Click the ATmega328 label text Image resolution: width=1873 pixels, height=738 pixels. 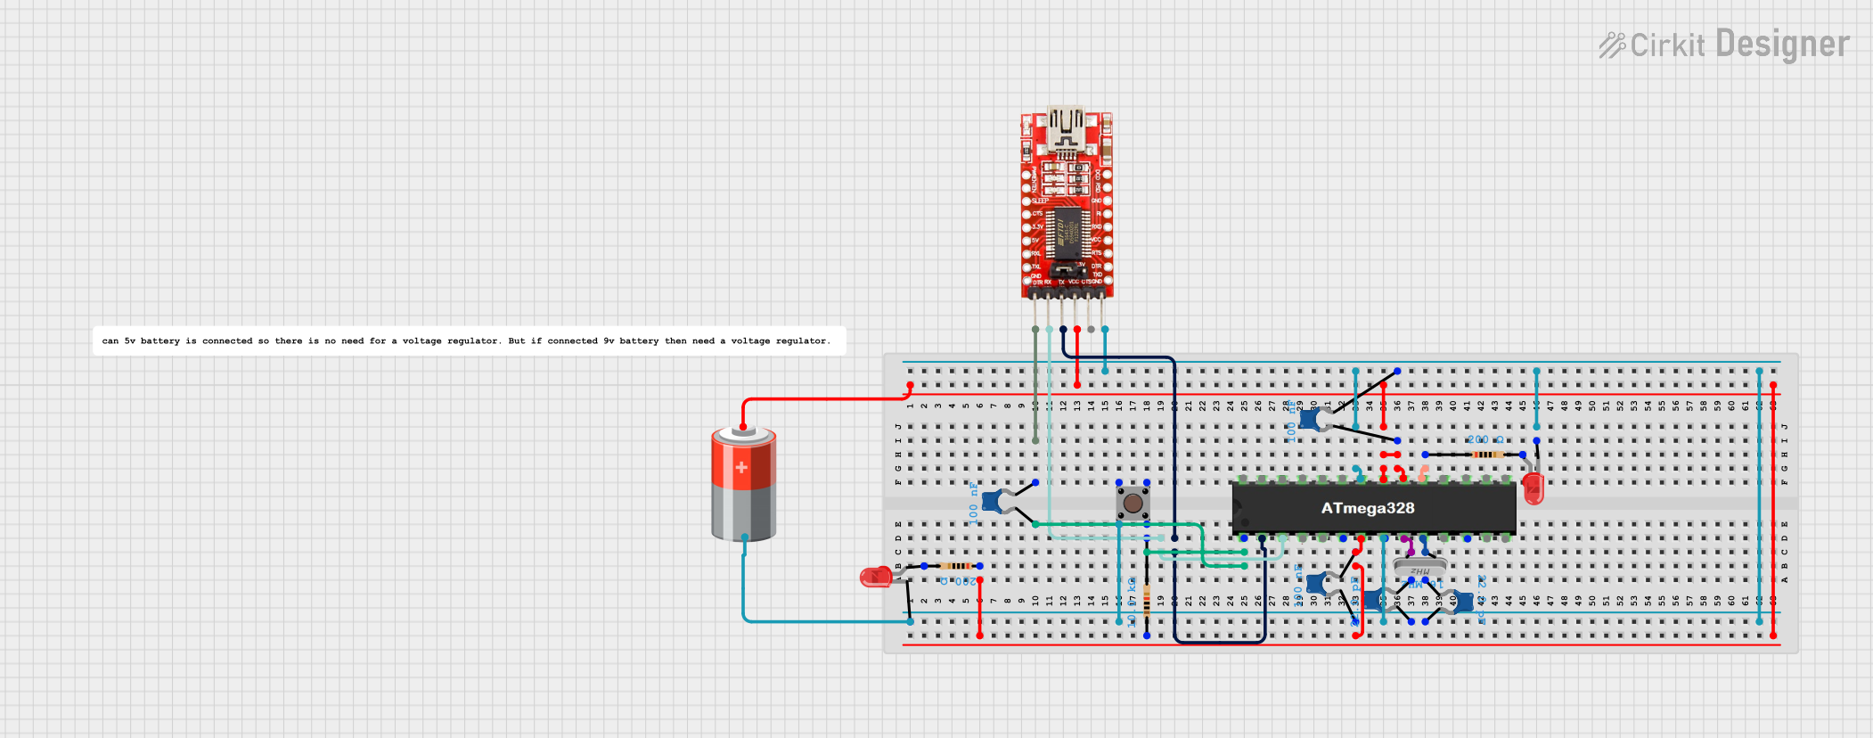pos(1368,508)
